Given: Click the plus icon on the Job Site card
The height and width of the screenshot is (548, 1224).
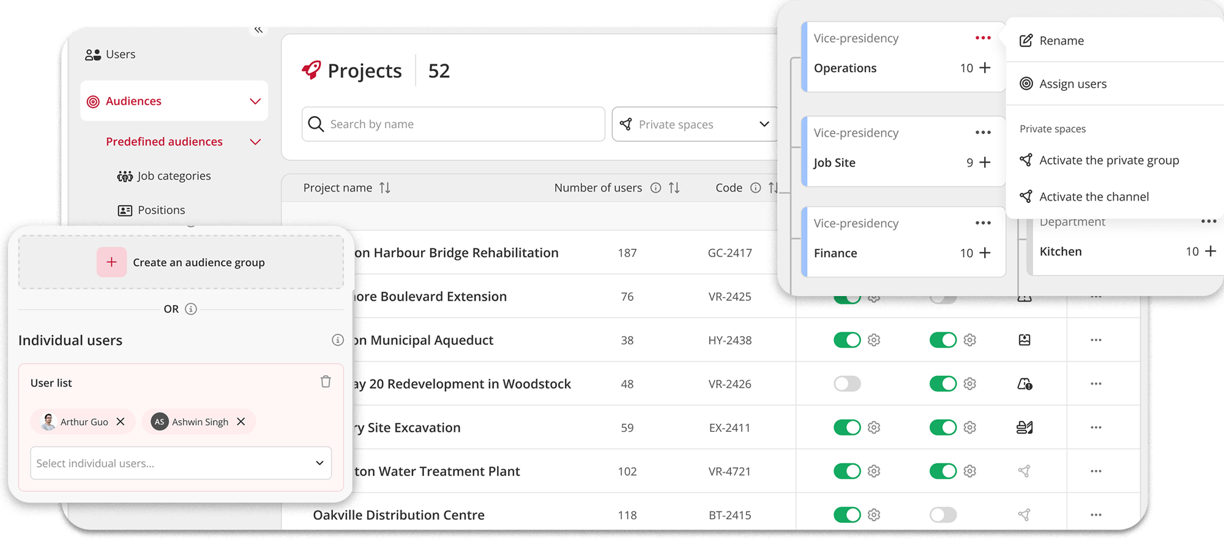Looking at the screenshot, I should [x=985, y=163].
